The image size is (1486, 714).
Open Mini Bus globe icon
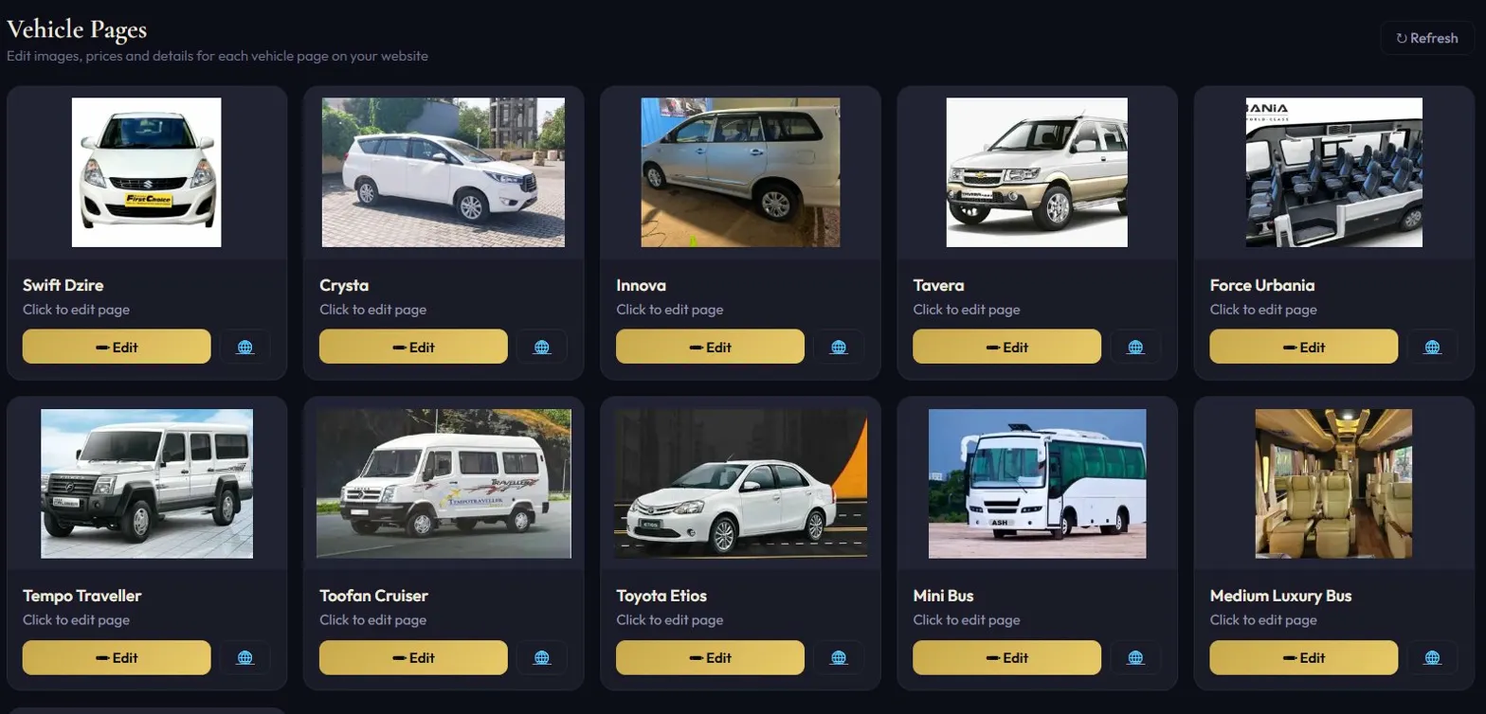pos(1135,657)
